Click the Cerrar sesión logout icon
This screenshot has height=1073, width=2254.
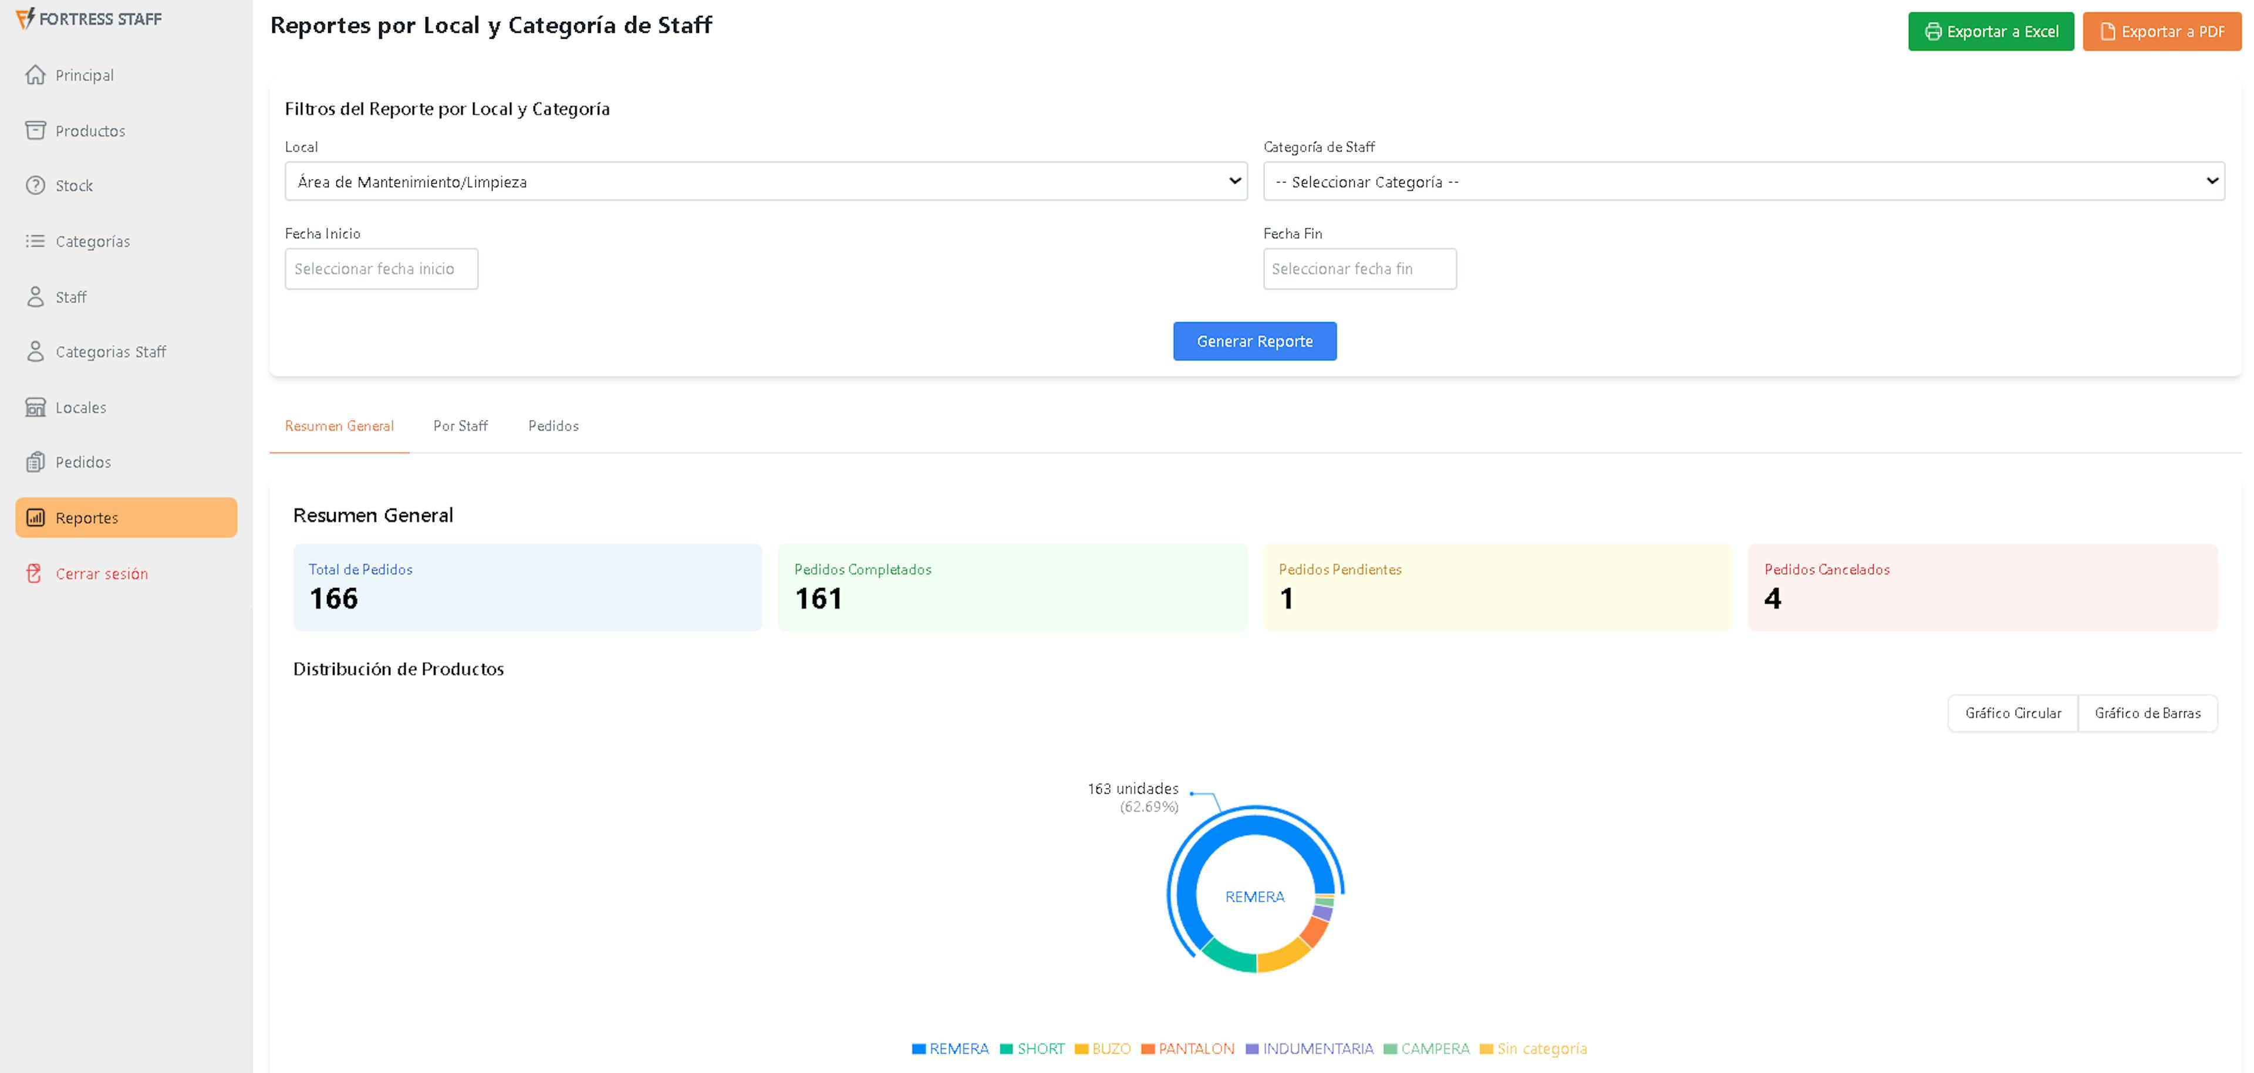(x=35, y=574)
